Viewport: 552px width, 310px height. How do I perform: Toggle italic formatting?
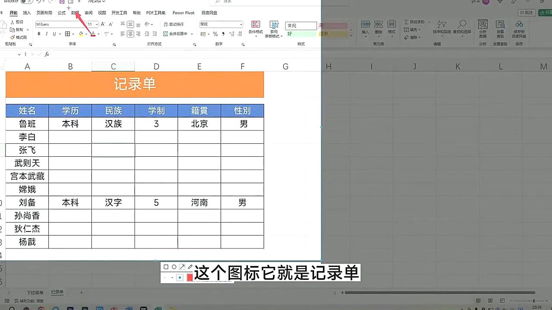[46, 34]
